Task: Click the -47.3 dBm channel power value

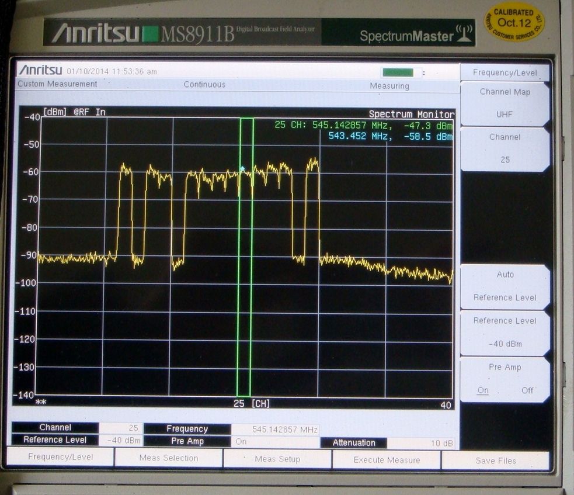Action: (428, 126)
